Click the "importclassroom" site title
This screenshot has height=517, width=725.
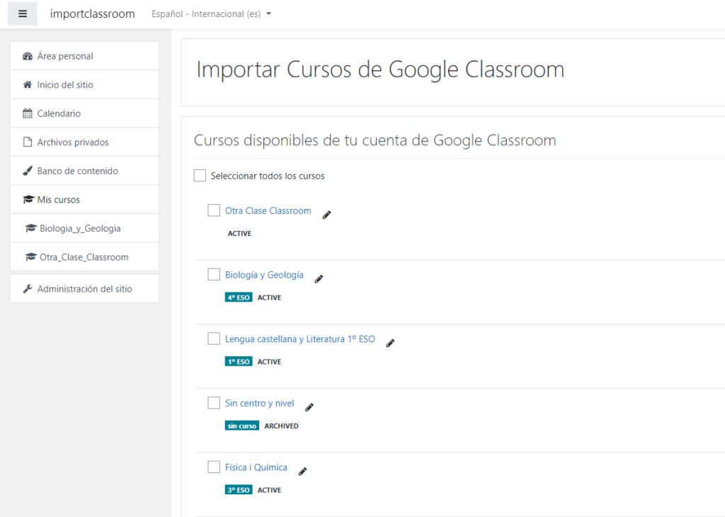click(x=92, y=13)
